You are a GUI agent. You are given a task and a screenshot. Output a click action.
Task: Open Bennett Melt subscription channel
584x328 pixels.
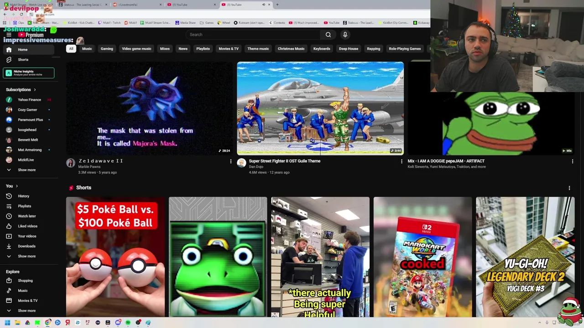28,140
